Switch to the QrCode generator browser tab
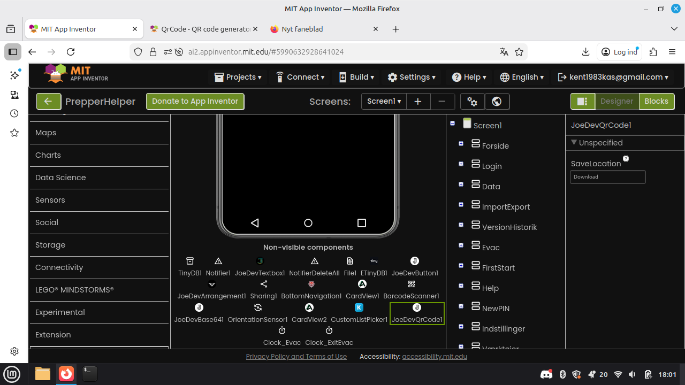The width and height of the screenshot is (685, 385). pos(204,29)
